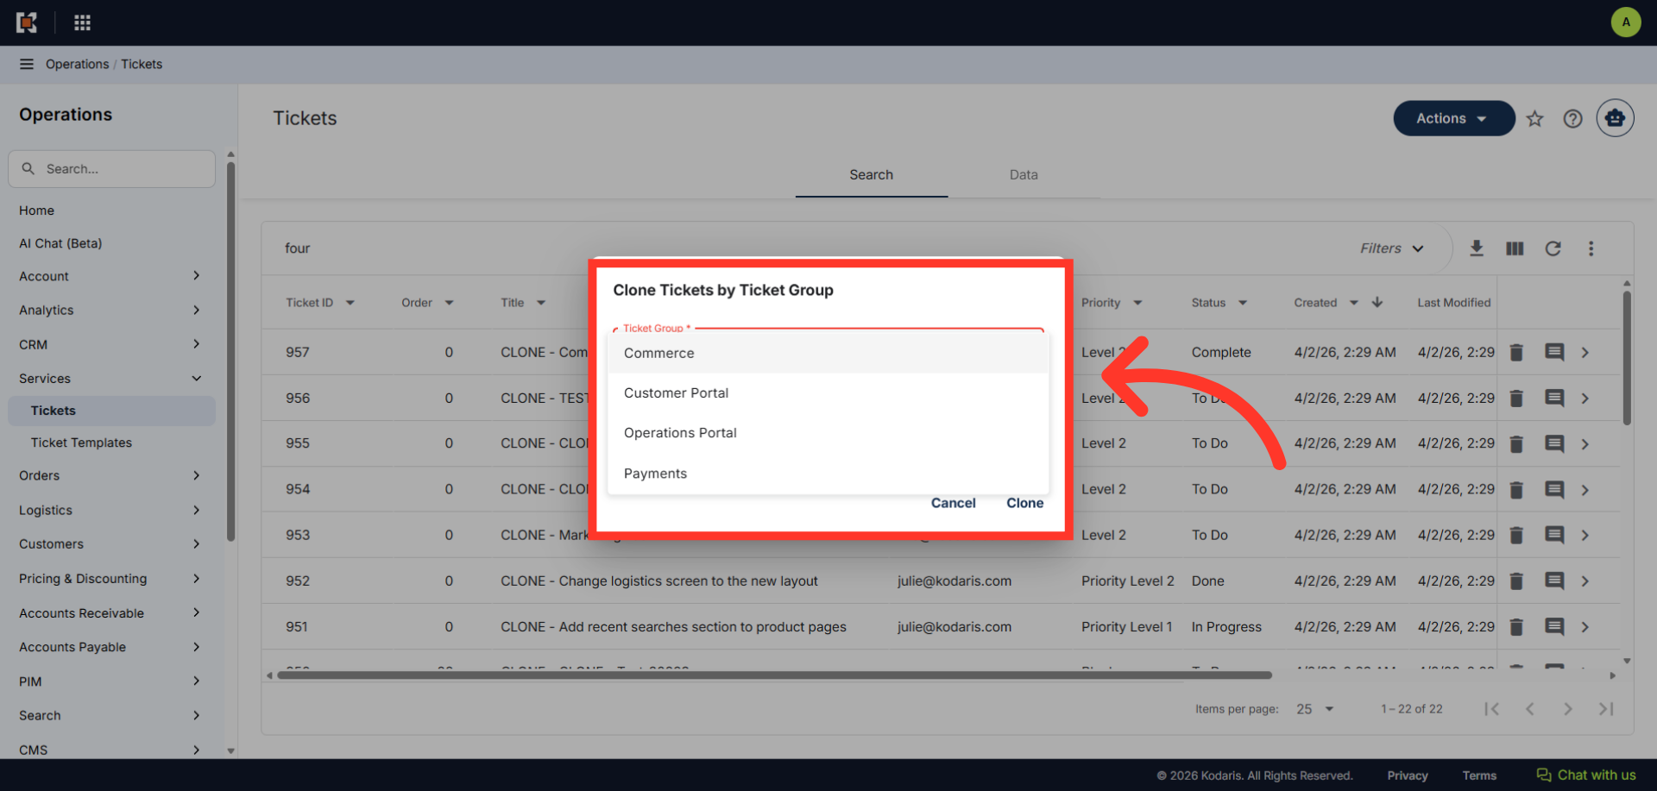Image resolution: width=1657 pixels, height=791 pixels.
Task: Open the help question mark icon
Action: (1572, 119)
